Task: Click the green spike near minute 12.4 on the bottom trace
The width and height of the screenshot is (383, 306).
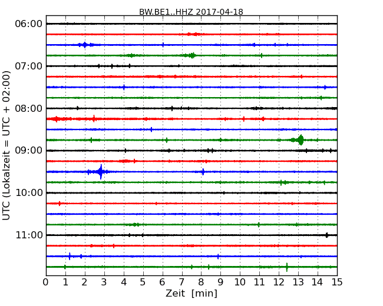Action: click(x=287, y=267)
